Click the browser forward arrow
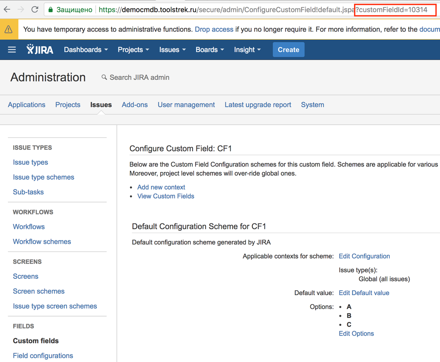Image resolution: width=440 pixels, height=362 pixels. click(x=21, y=9)
